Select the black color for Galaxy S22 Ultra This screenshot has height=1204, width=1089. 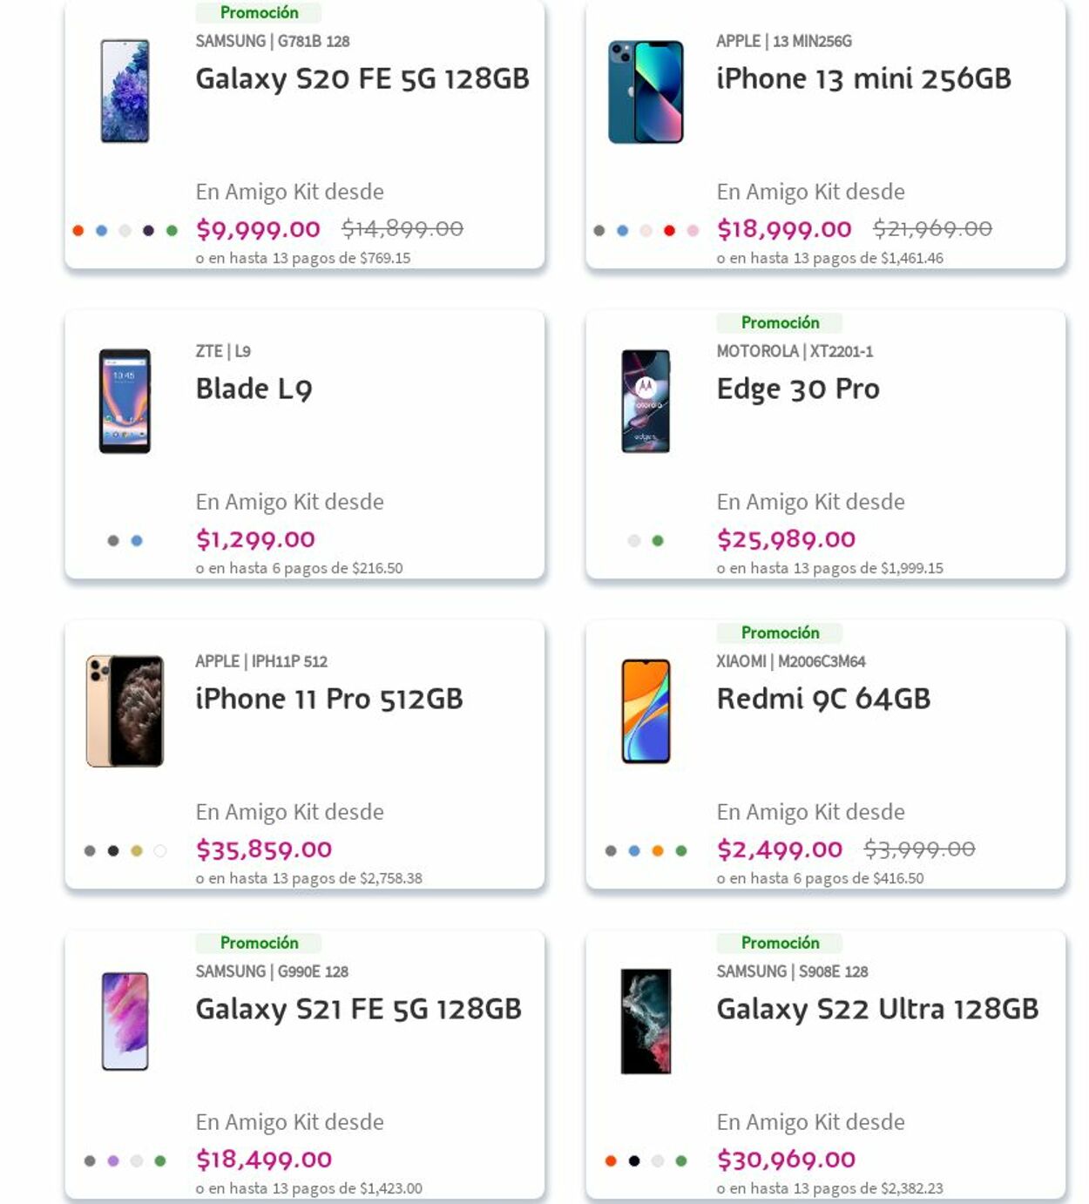[x=634, y=1161]
